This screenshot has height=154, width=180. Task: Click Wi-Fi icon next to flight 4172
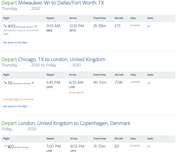click(x=36, y=27)
